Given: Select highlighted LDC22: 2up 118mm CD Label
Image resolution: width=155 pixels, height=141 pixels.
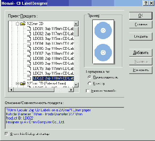Looking at the screenshot, I should pyautogui.click(x=53, y=78).
